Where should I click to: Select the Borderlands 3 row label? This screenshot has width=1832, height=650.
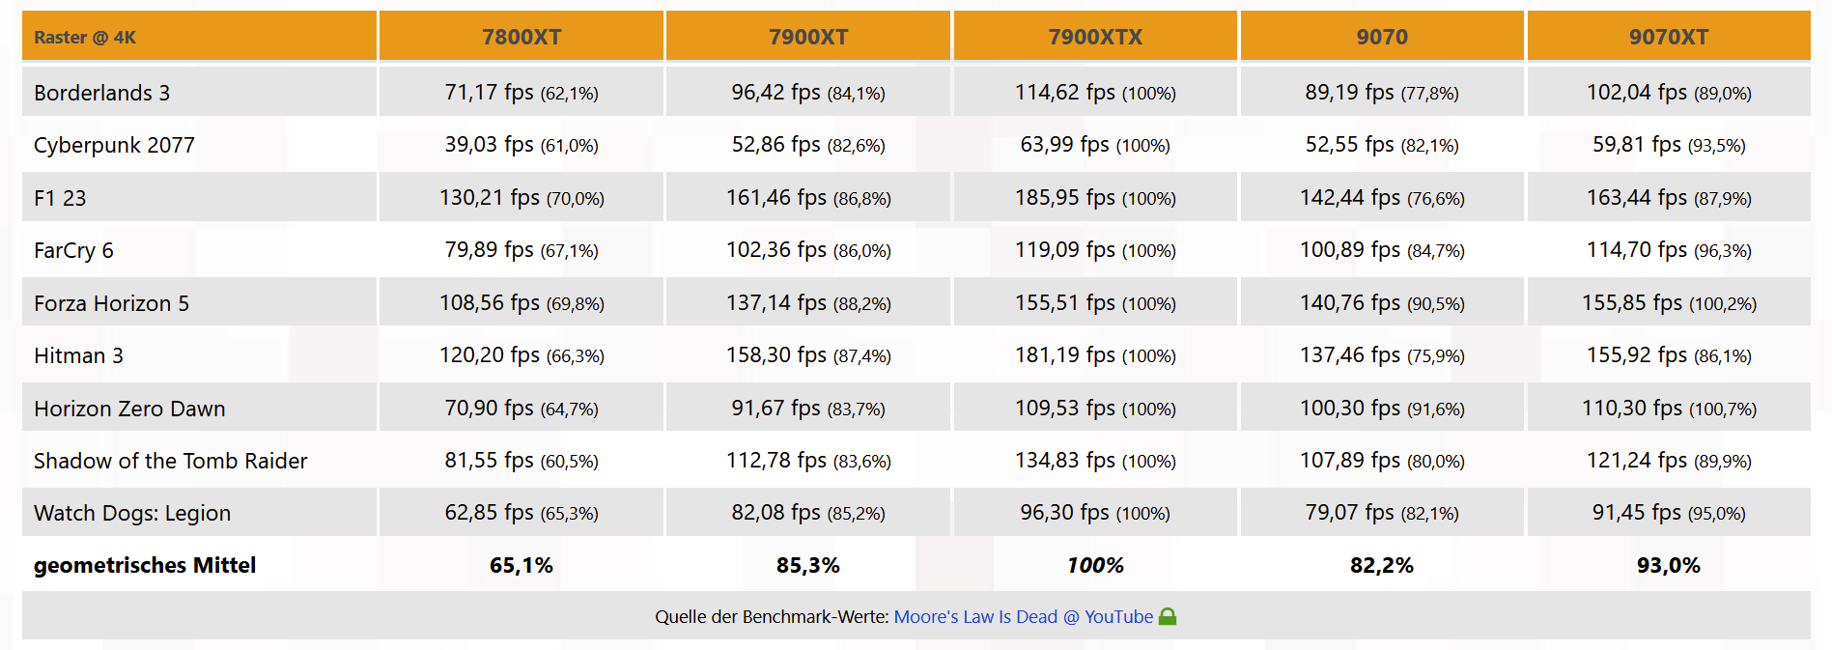pyautogui.click(x=101, y=93)
